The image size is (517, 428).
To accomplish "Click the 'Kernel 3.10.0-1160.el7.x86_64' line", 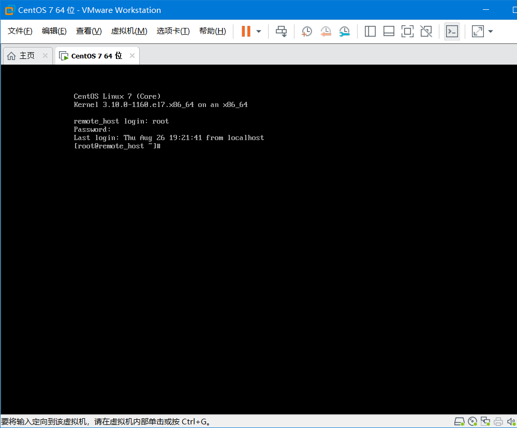I will click(160, 105).
